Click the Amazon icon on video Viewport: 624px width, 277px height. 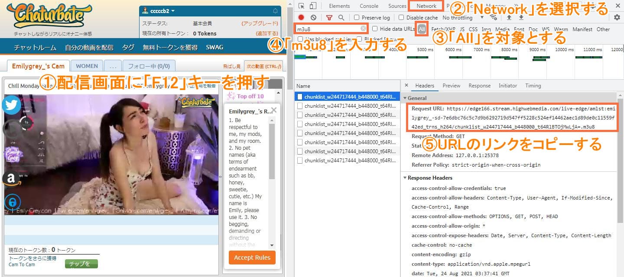pos(11,178)
